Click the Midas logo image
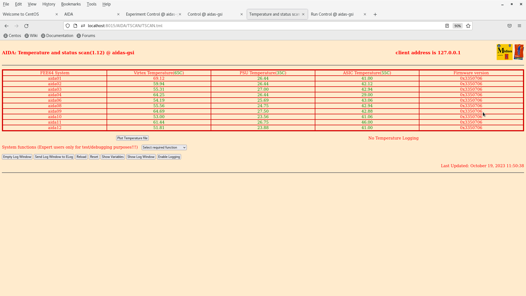Viewport: 526px width, 296px height. [504, 52]
